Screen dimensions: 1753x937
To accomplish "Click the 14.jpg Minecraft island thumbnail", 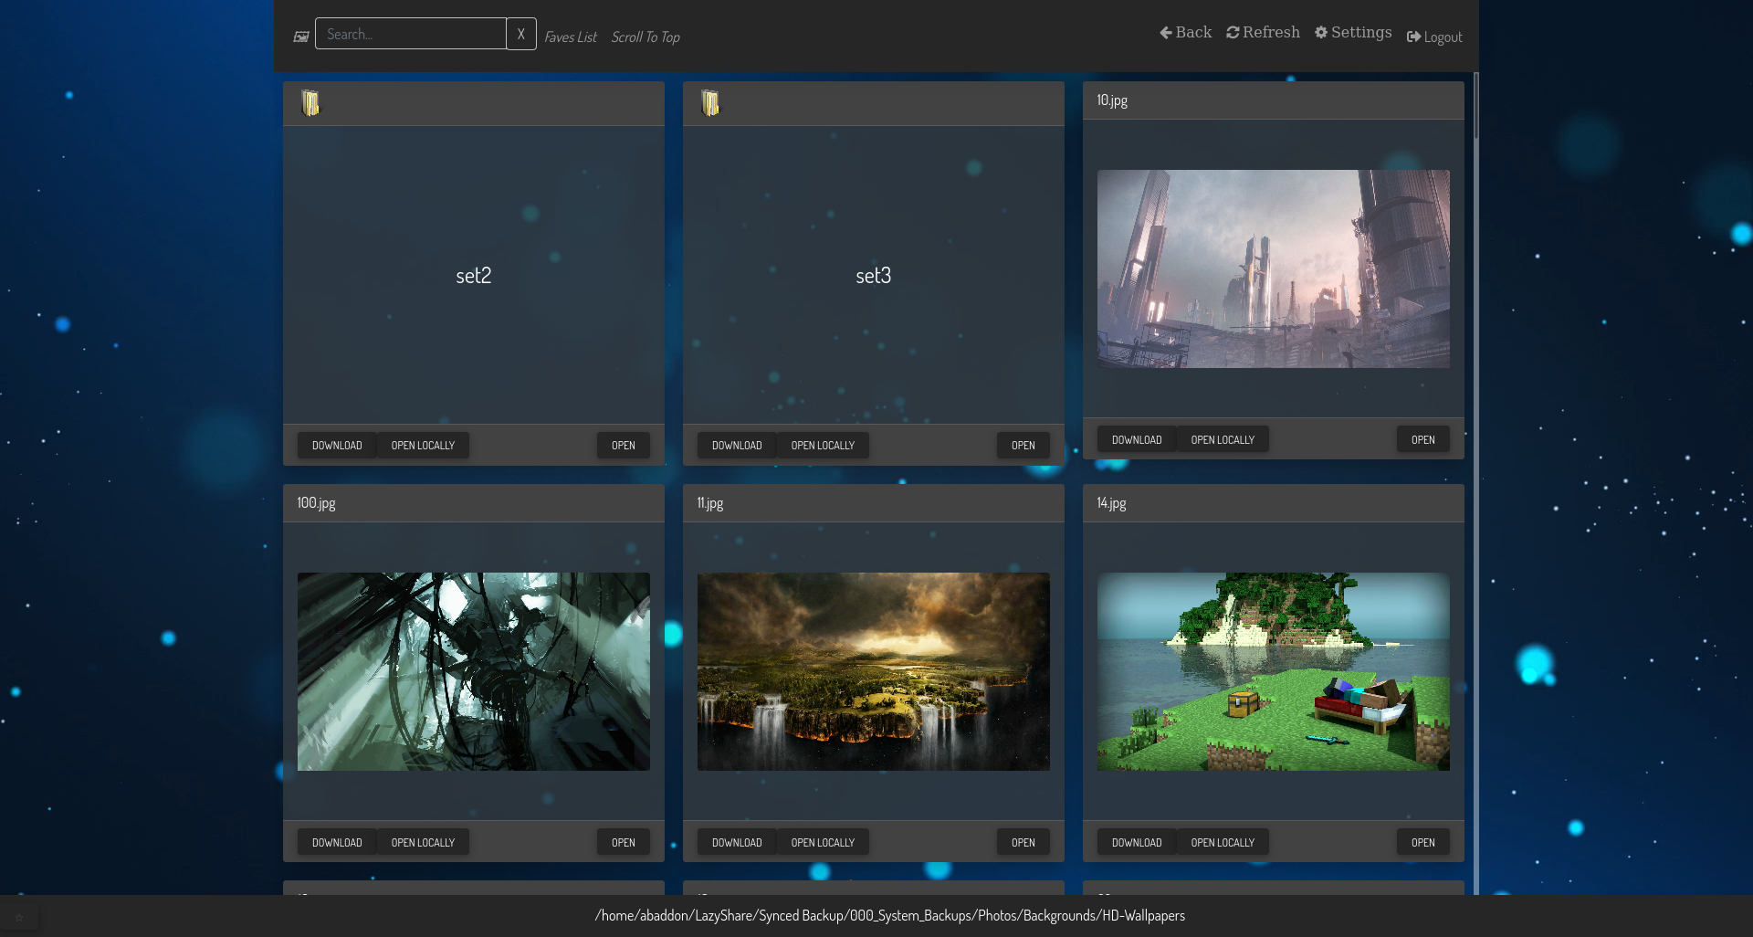I will tap(1274, 671).
